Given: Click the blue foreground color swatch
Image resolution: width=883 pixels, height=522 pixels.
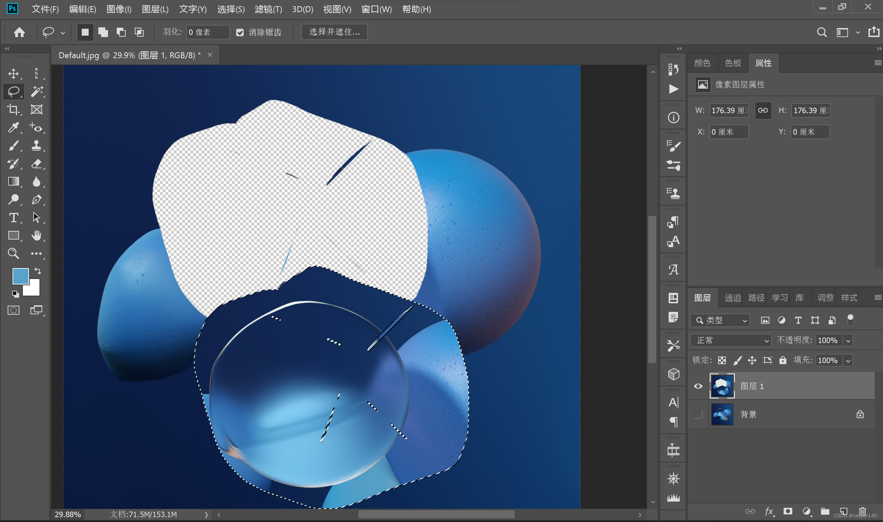Looking at the screenshot, I should [x=20, y=276].
